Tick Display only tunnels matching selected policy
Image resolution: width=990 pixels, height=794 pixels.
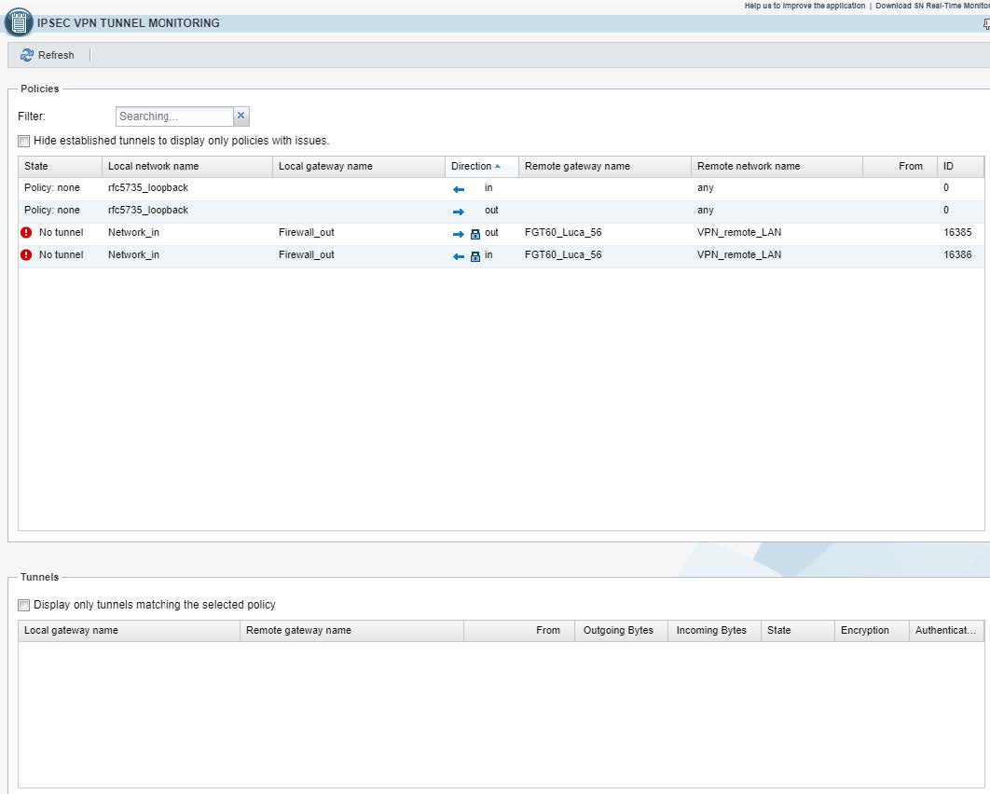click(x=24, y=605)
